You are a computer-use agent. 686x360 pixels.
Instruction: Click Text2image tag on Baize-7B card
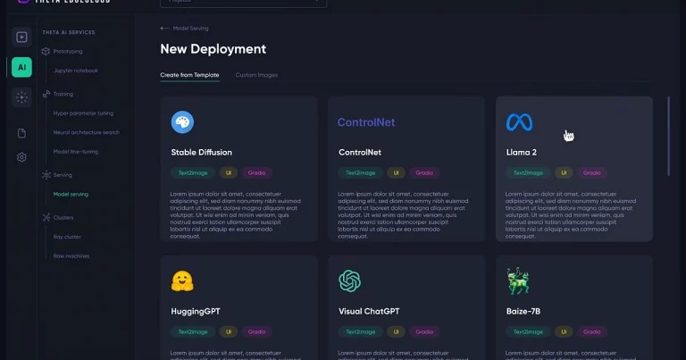(528, 331)
